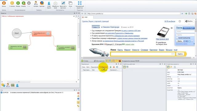Image resolution: width=197 pixels, height=111 pixels.
Task: Toggle info messages filter in log
Action: click(78, 99)
